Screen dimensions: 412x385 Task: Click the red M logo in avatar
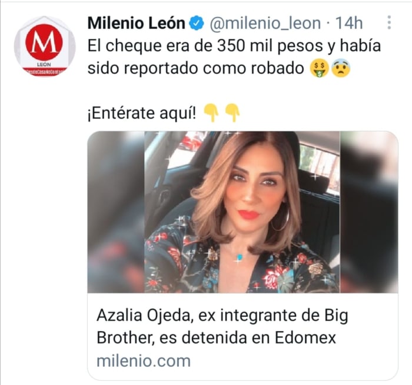click(44, 42)
